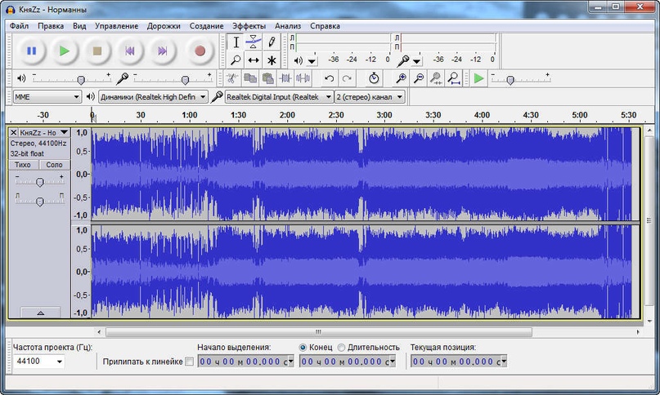Zoom out with the minus magnifier

point(419,78)
